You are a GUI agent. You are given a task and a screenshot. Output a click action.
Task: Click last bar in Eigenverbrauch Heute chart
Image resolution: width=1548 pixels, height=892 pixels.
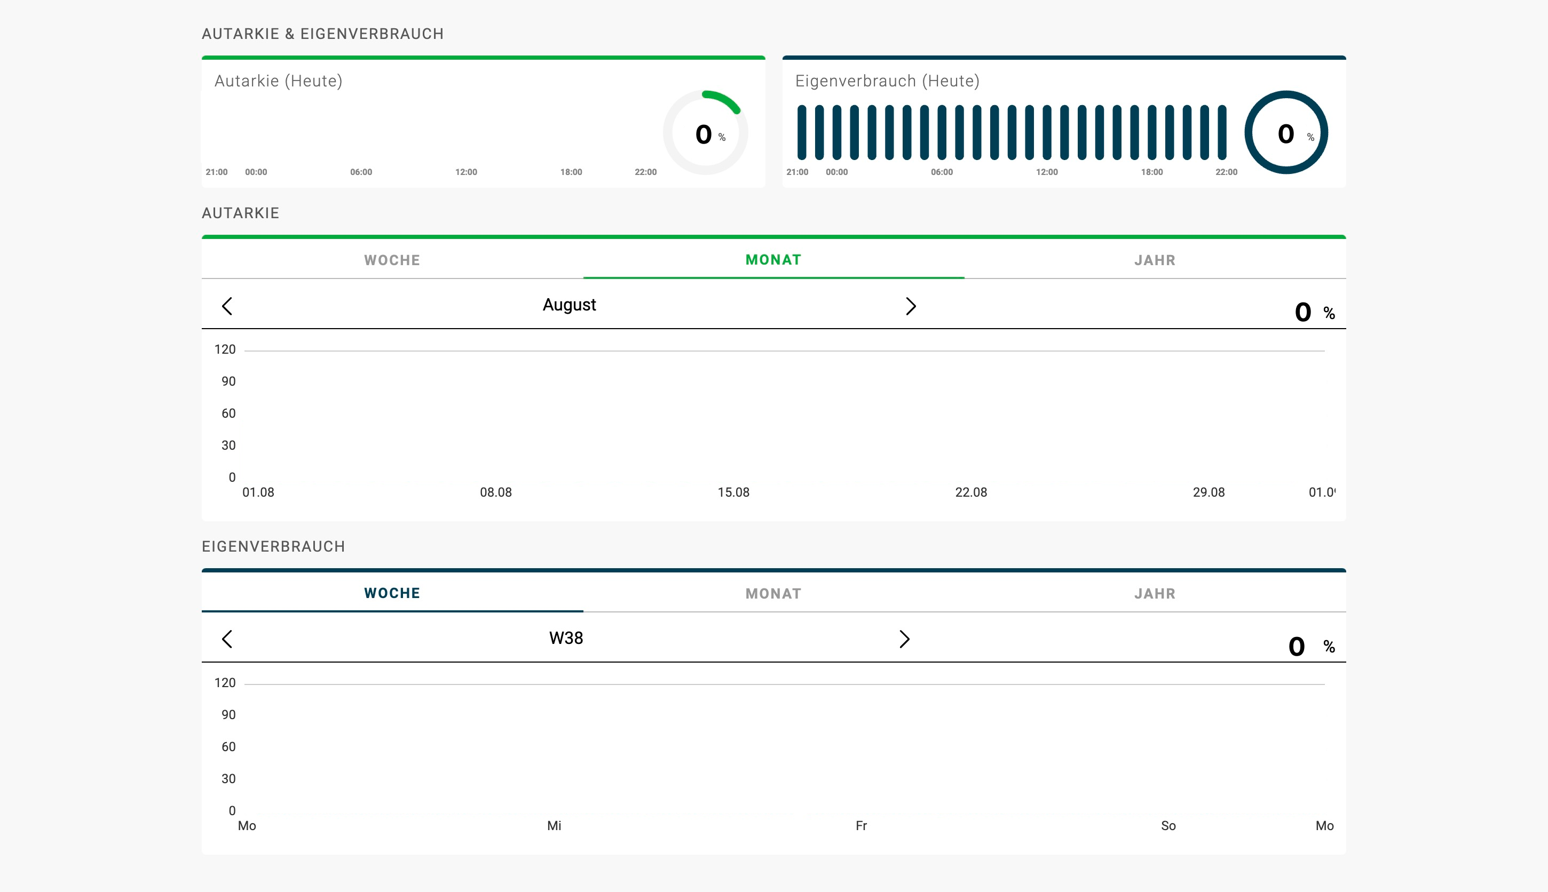(1222, 132)
